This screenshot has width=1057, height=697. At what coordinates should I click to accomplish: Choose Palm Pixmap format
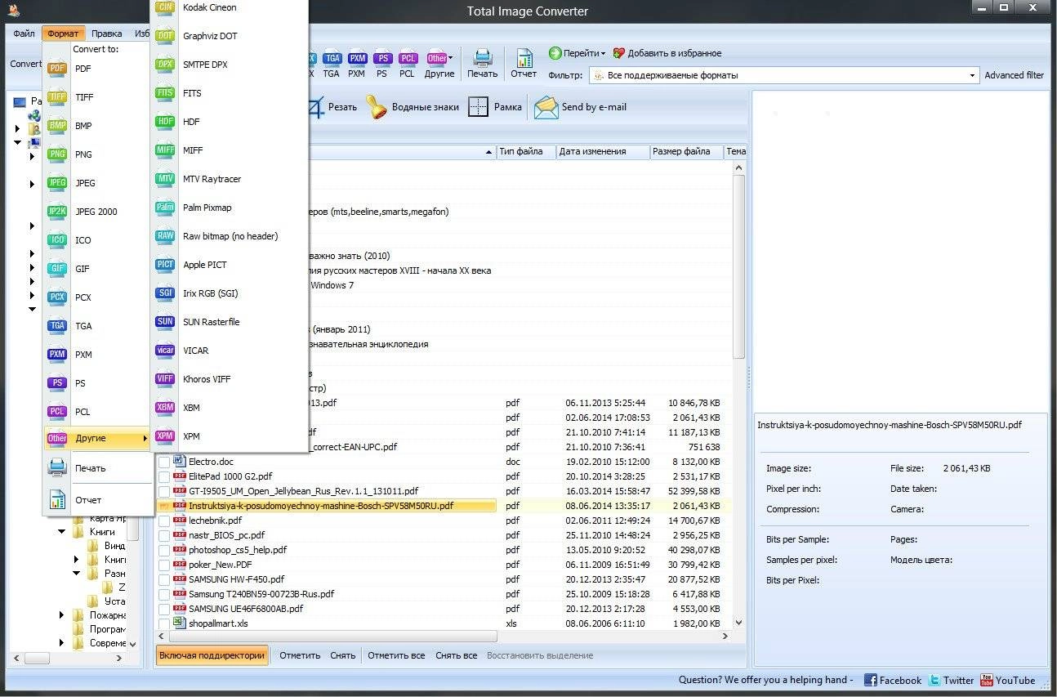230,208
